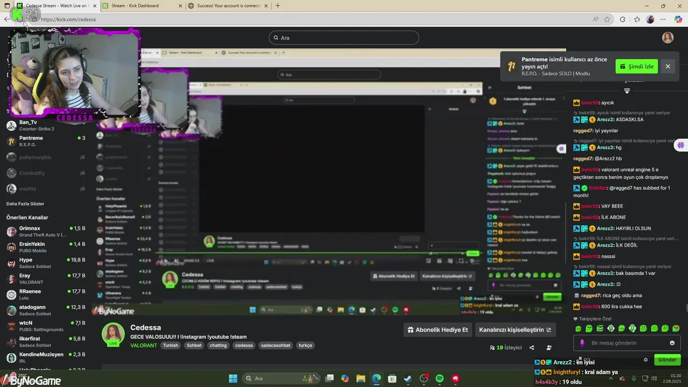Screen dimensions: 688x387
Task: Open Cedessa's channel avatar with LIVE badge
Action: tap(113, 334)
